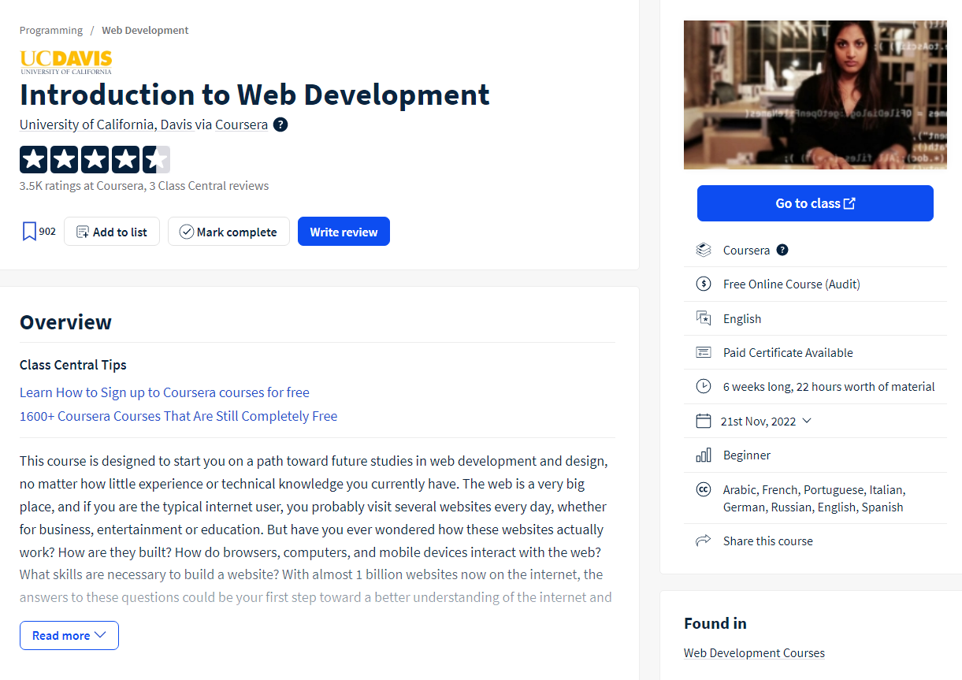Open '1600+ Coursera Courses That Are Still Completely Free'

pos(178,416)
